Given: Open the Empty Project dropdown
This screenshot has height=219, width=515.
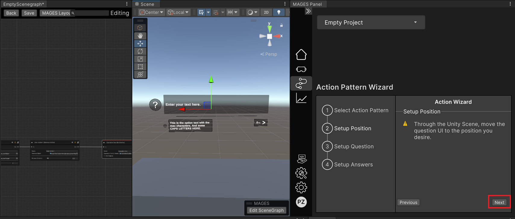Looking at the screenshot, I should (x=371, y=23).
